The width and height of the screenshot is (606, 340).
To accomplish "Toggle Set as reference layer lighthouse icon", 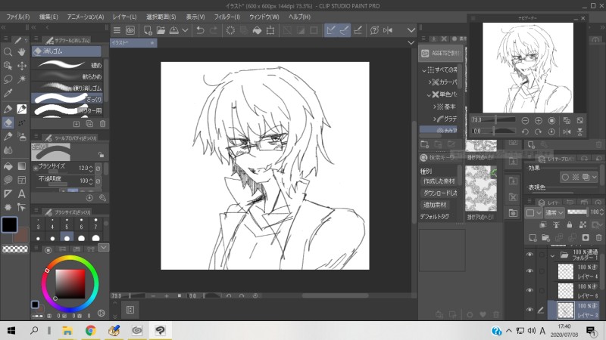I will pos(556,224).
